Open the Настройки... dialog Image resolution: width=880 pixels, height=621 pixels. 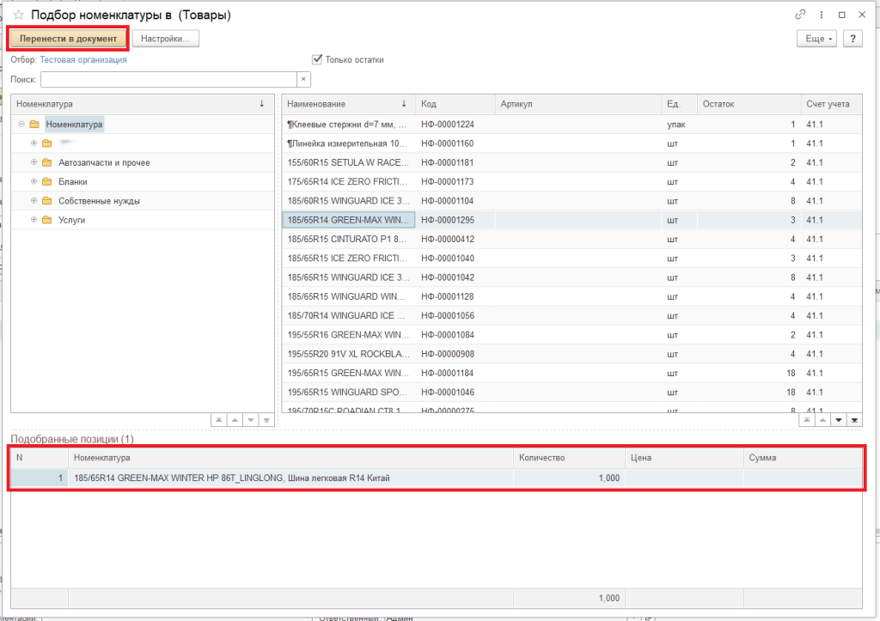(x=166, y=39)
